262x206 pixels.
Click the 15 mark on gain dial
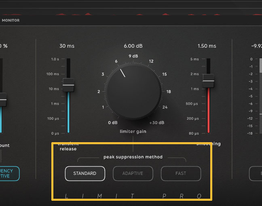point(165,74)
